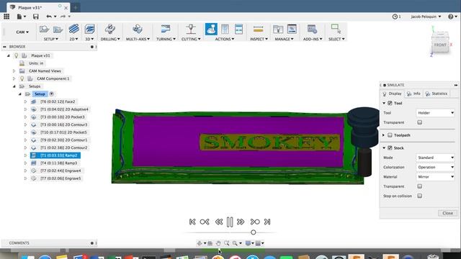This screenshot has width=461, height=259.
Task: Select the 3D milling toolpath icon
Action: [89, 29]
